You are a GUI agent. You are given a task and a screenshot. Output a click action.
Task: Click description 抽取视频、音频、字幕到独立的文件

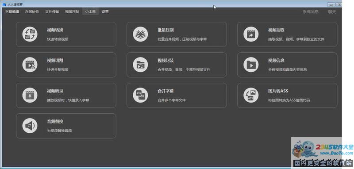click(x=296, y=39)
